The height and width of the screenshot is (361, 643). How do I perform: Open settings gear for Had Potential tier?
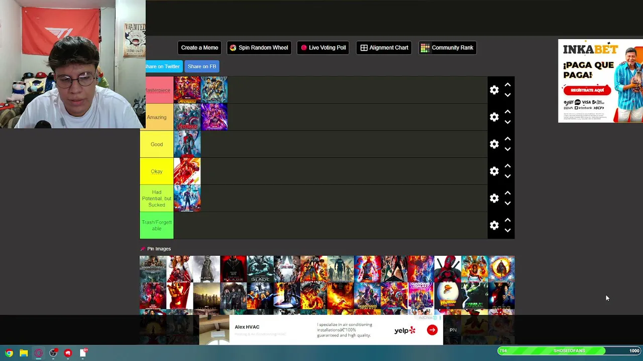click(494, 199)
